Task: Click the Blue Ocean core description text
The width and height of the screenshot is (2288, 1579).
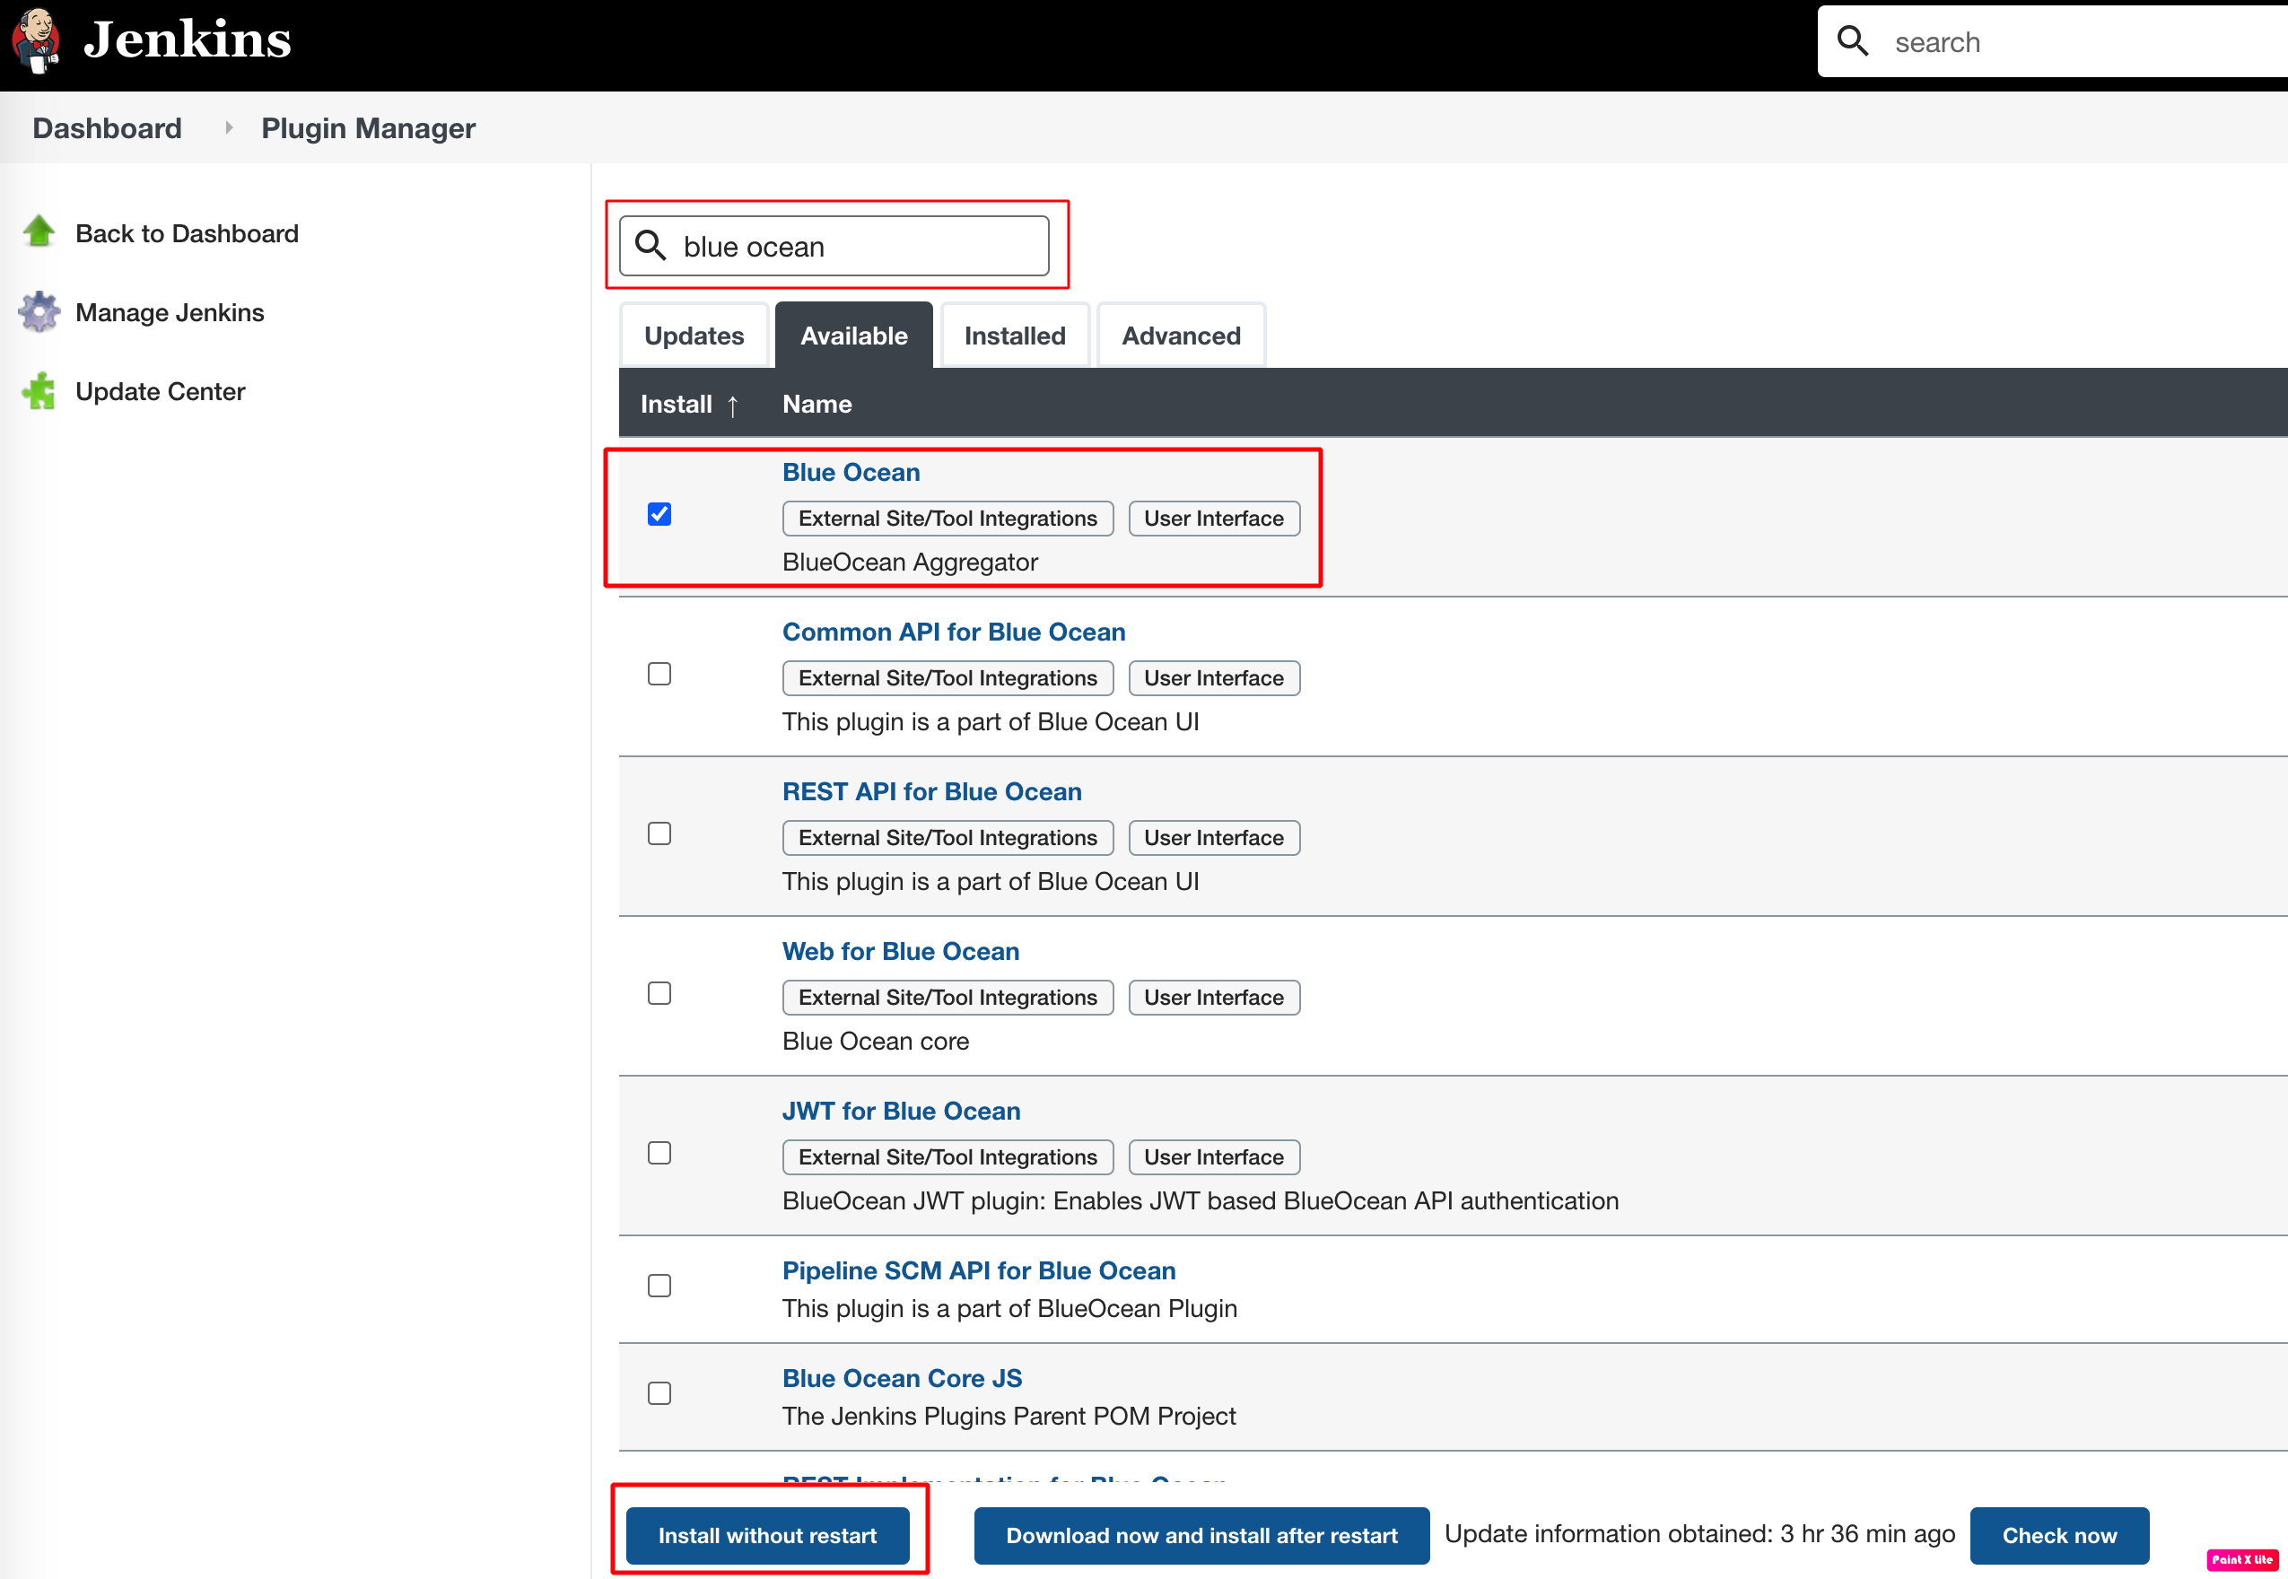Action: [876, 1041]
